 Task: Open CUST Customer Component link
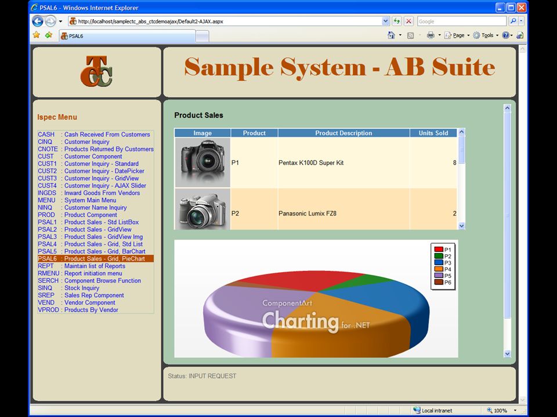[80, 156]
